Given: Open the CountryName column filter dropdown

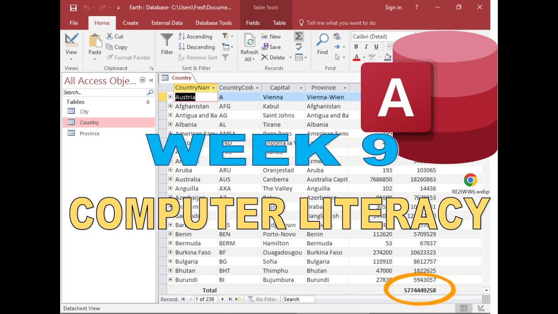Looking at the screenshot, I should tap(214, 88).
